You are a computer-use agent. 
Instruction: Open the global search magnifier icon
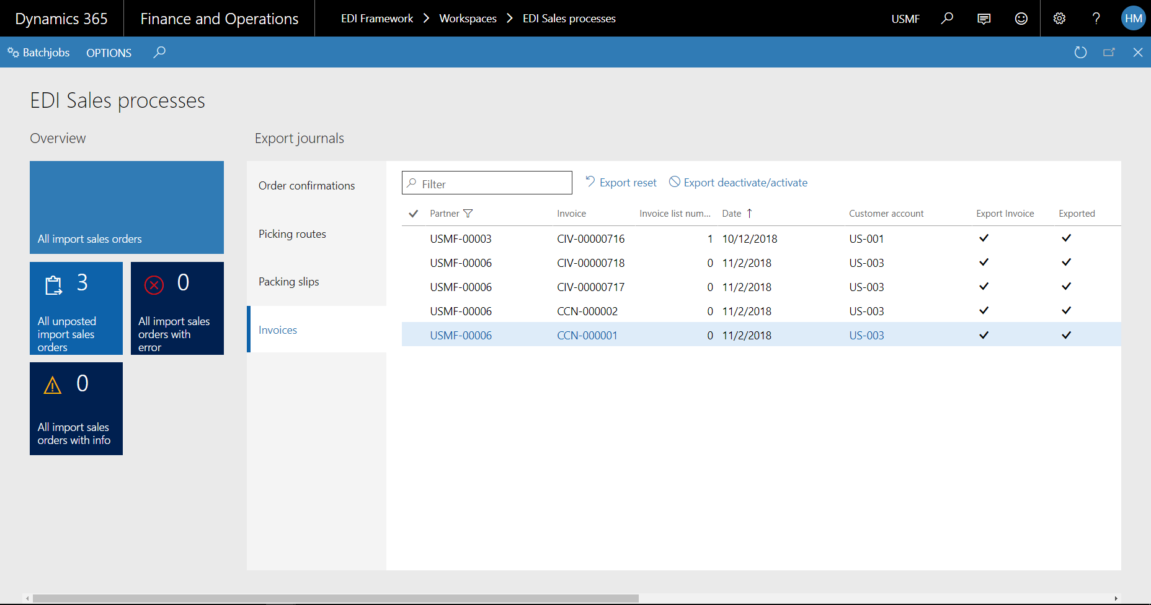pyautogui.click(x=947, y=19)
